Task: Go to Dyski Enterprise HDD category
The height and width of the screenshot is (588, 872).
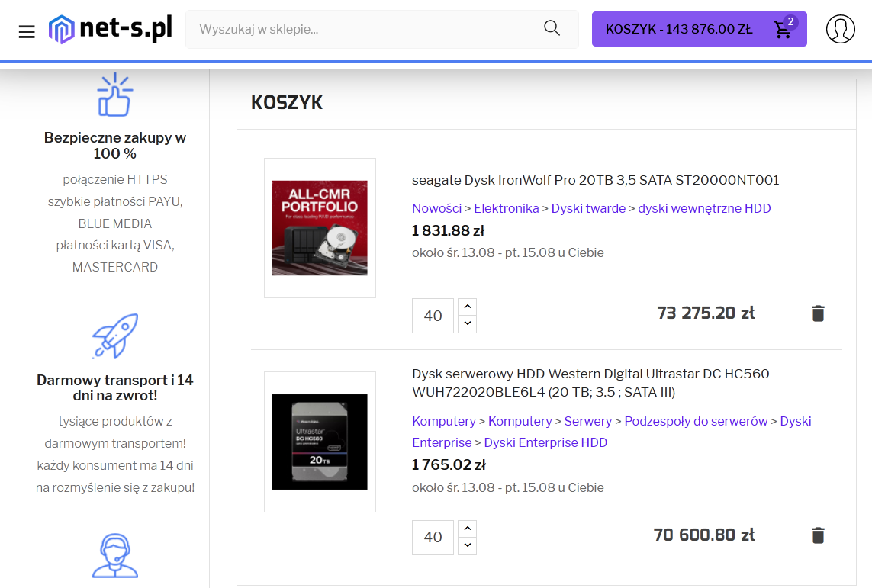Action: point(545,442)
